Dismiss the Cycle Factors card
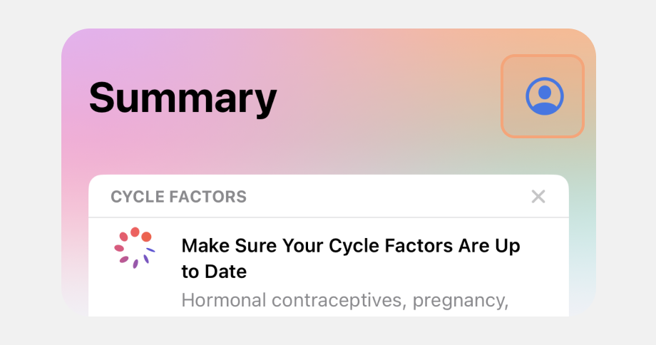656x345 pixels. [x=538, y=197]
